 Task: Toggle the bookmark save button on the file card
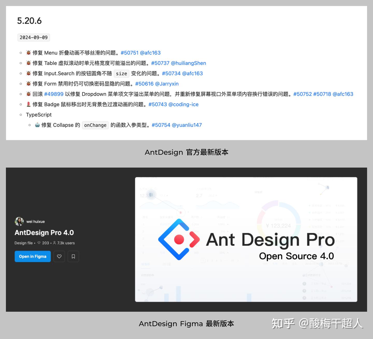tap(73, 256)
